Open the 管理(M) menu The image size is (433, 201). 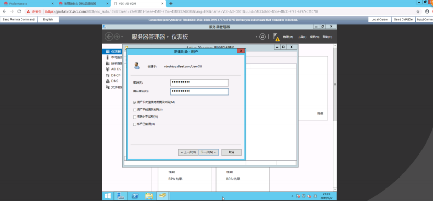click(288, 37)
